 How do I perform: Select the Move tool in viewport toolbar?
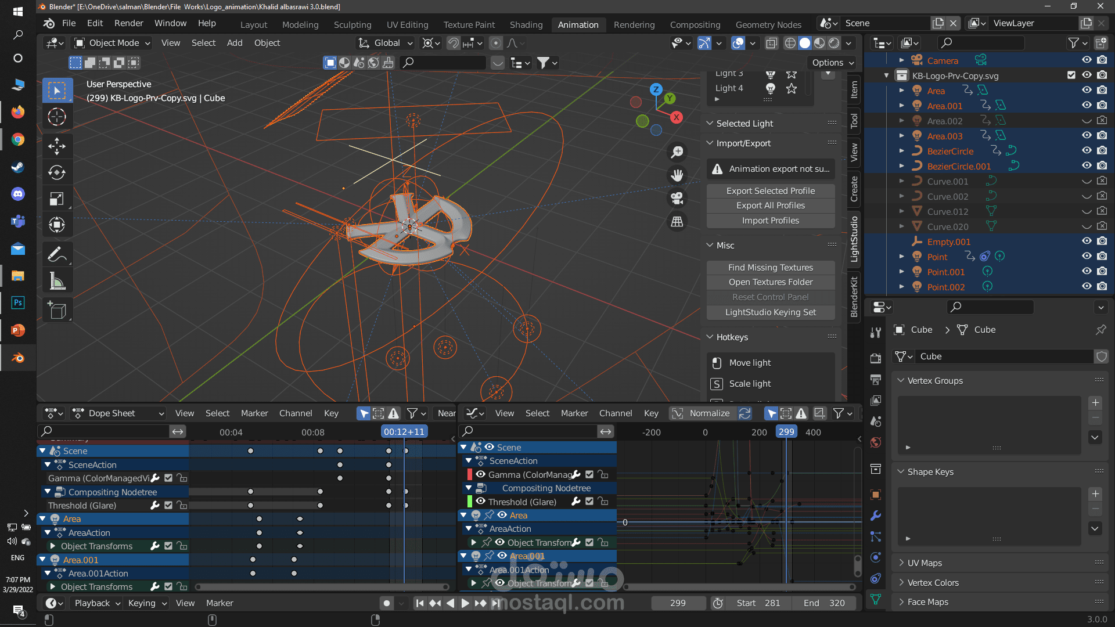click(x=57, y=146)
